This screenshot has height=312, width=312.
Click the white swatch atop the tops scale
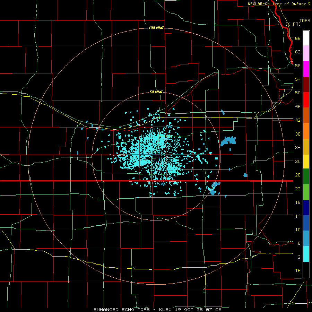(x=306, y=38)
